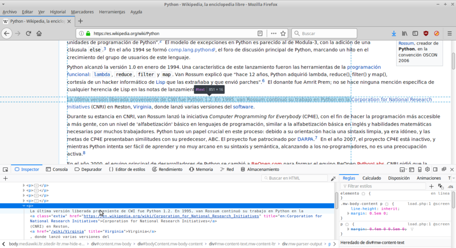Open the software link in the article
This screenshot has height=248, width=456.
(x=243, y=107)
